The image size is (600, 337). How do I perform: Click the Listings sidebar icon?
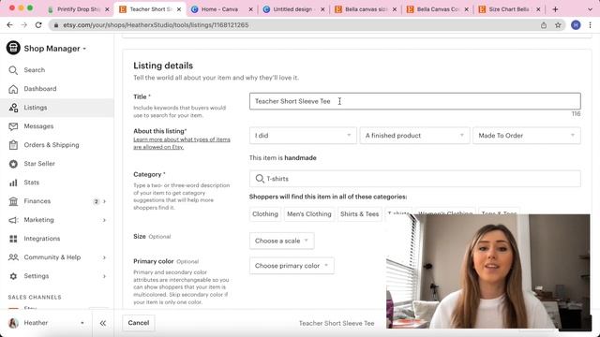[13, 108]
